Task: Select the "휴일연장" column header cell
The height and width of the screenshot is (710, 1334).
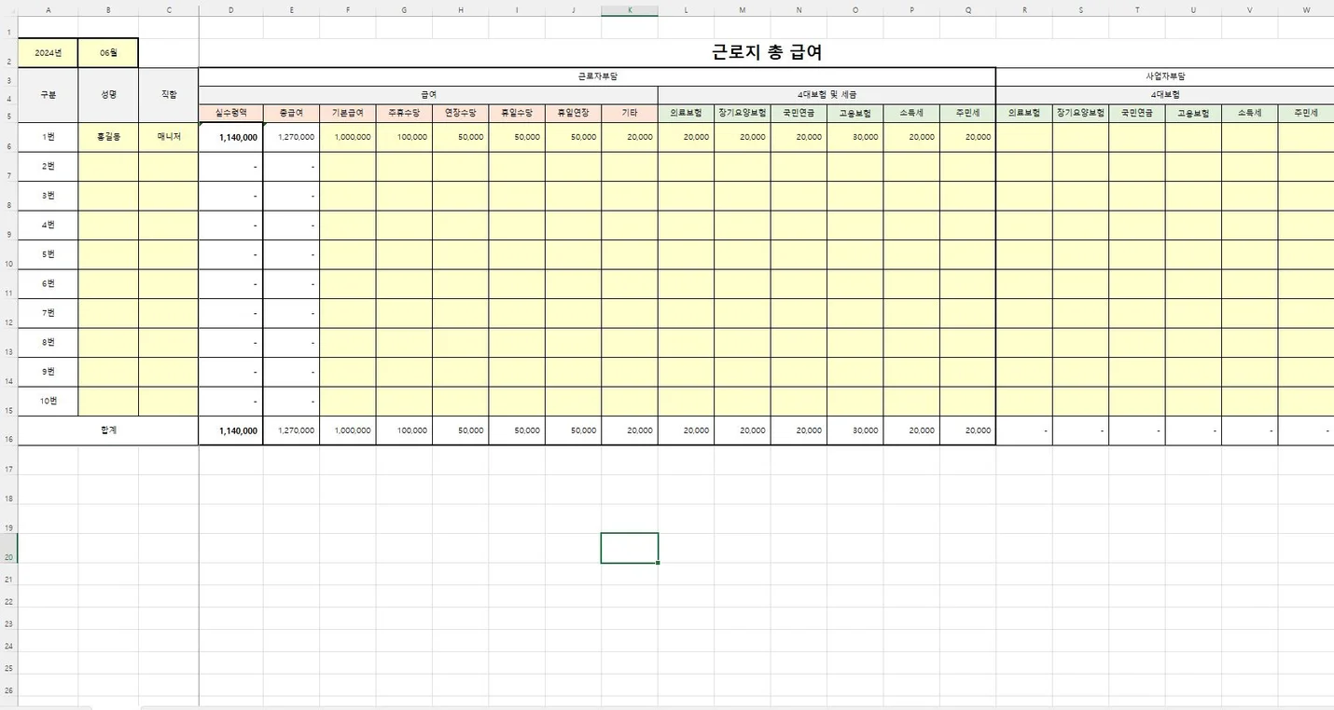Action: (x=573, y=113)
